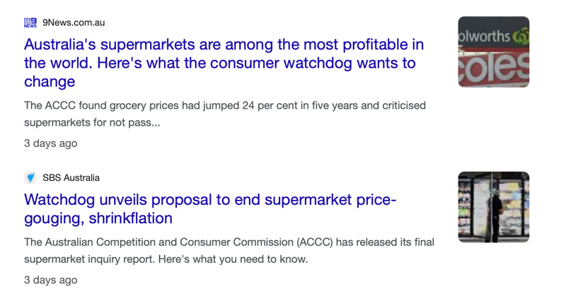Click the red Coles sign in the thumbnail

(494, 69)
